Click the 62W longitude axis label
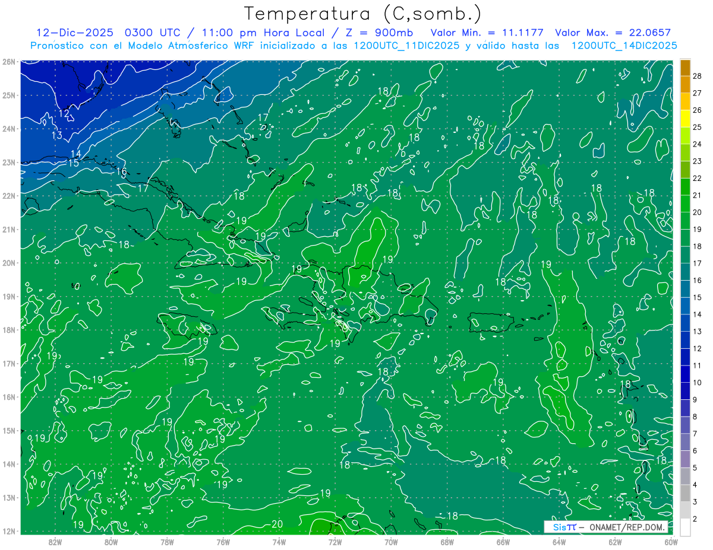The width and height of the screenshot is (713, 550). coord(615,542)
